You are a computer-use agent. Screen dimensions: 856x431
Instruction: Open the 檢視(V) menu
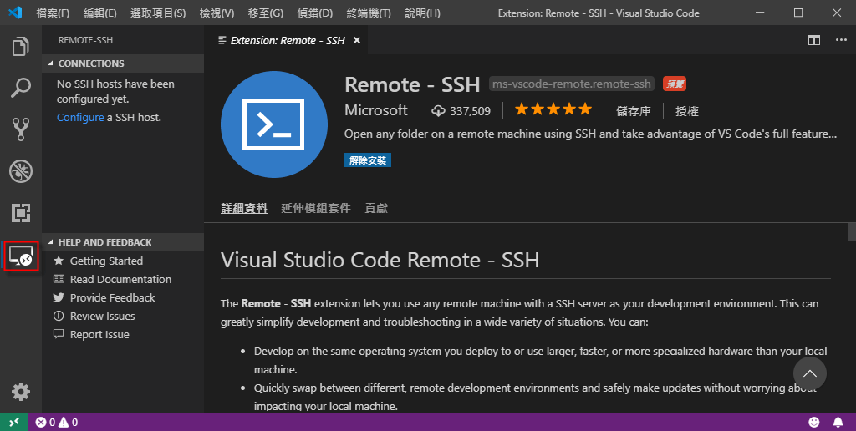tap(217, 13)
